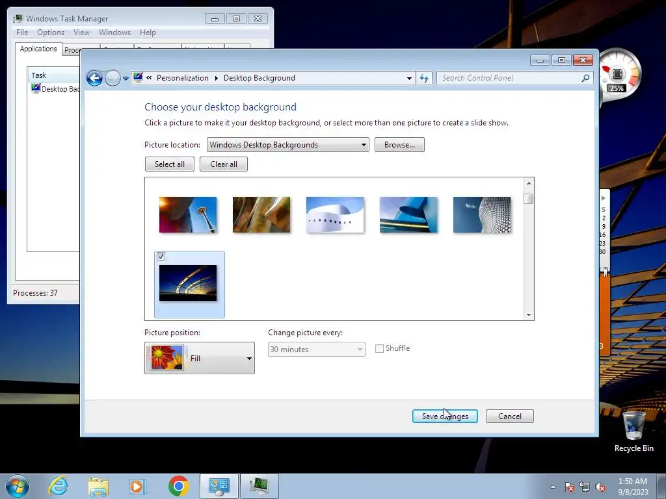Click the Forward arrow navigation button
Screen dimensions: 666x499
click(x=113, y=78)
